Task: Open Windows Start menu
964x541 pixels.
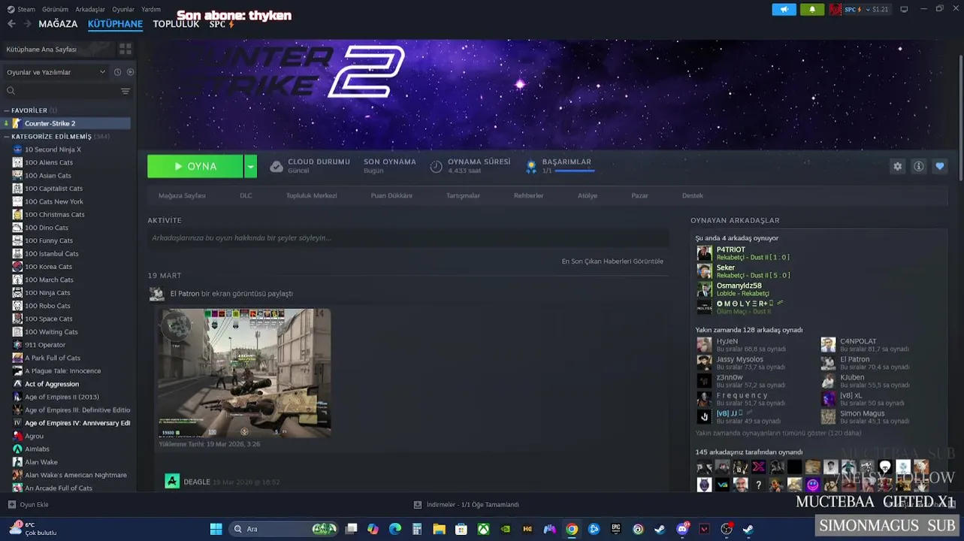Action: coord(216,529)
